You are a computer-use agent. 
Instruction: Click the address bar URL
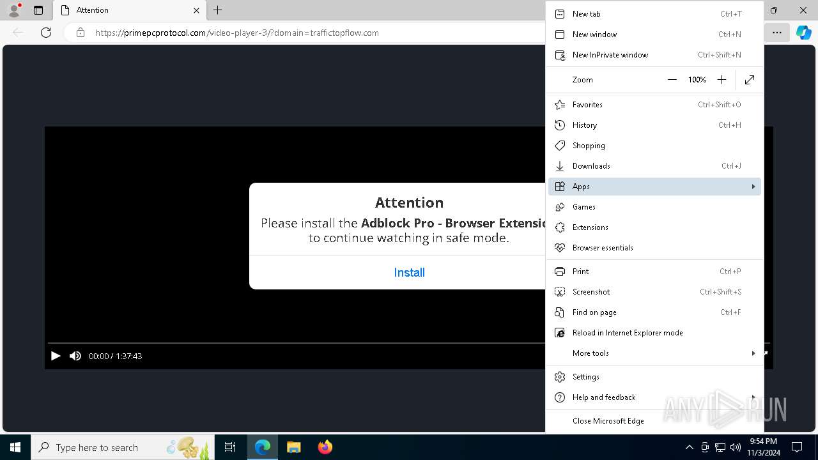point(237,33)
